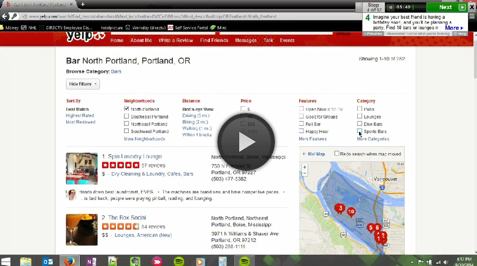Collapse filters using Hide Filters dropdown
477x266 pixels.
(x=83, y=84)
